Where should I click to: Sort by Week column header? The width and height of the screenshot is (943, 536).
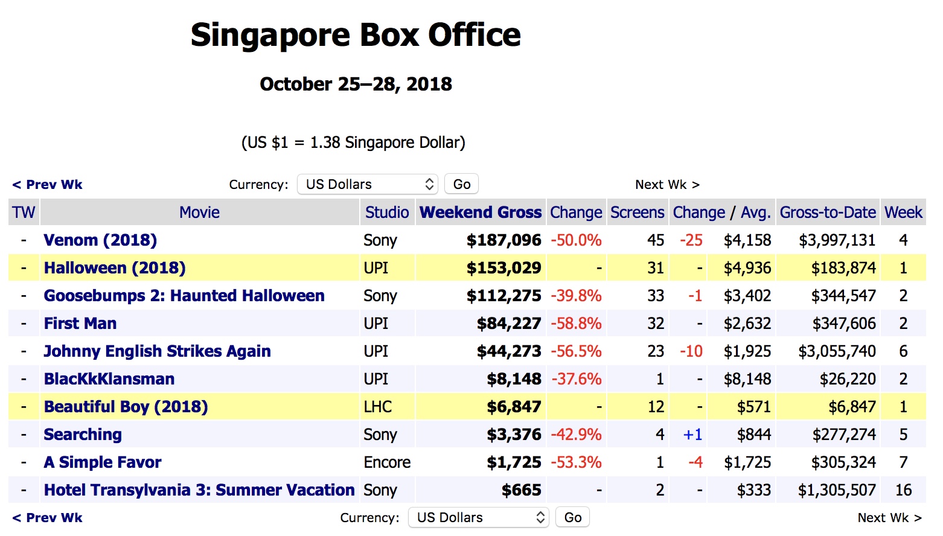[x=903, y=212]
